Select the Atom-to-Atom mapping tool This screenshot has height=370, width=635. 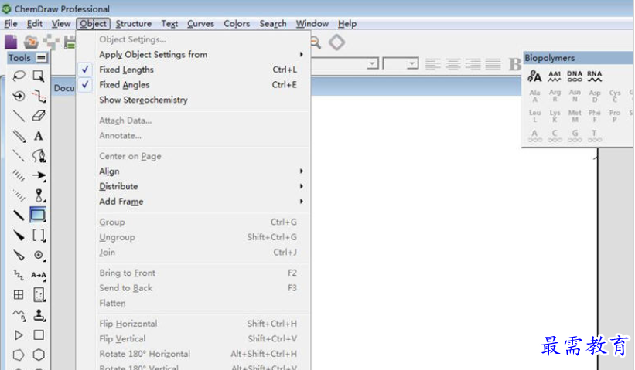point(39,275)
